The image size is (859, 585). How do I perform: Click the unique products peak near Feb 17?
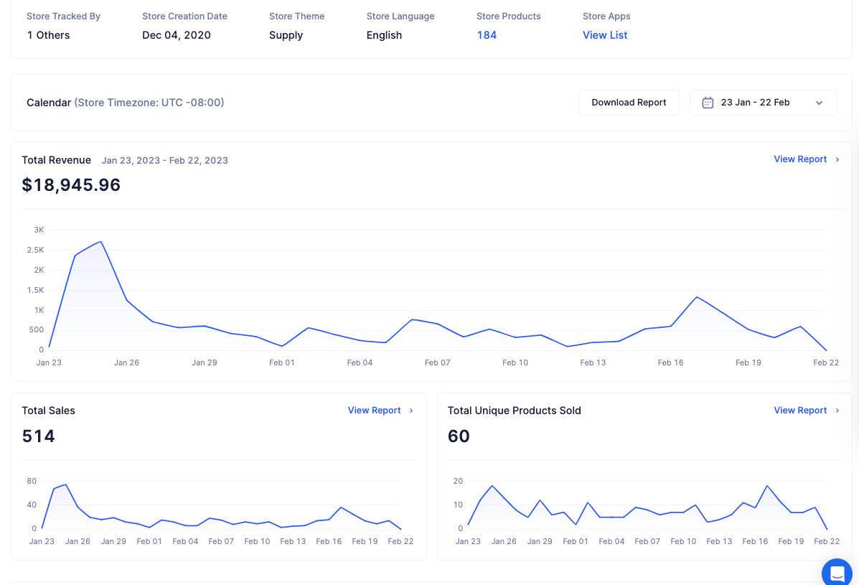tap(767, 486)
